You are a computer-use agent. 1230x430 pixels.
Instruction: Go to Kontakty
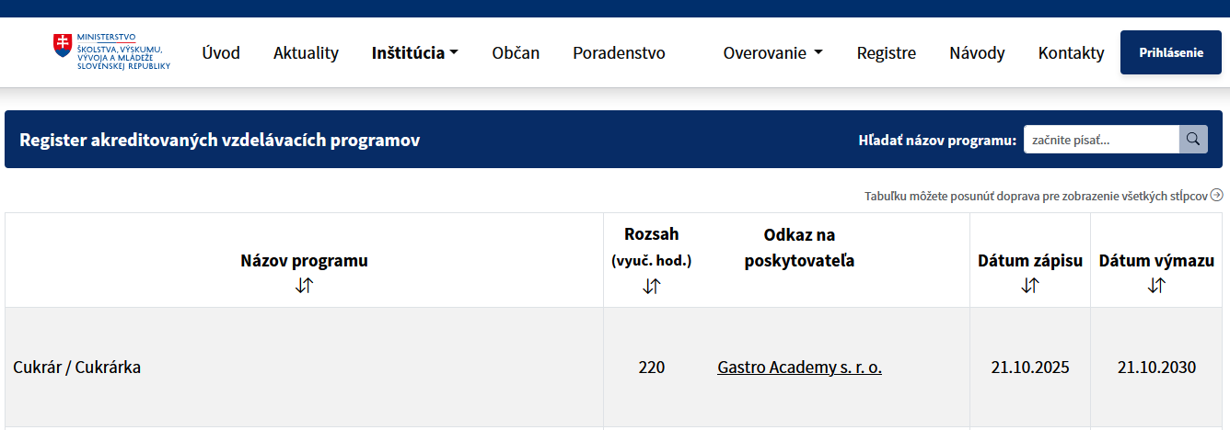coord(1071,52)
